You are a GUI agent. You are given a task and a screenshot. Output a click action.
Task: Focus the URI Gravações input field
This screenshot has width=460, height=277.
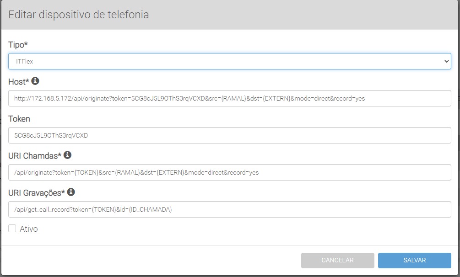pos(230,209)
